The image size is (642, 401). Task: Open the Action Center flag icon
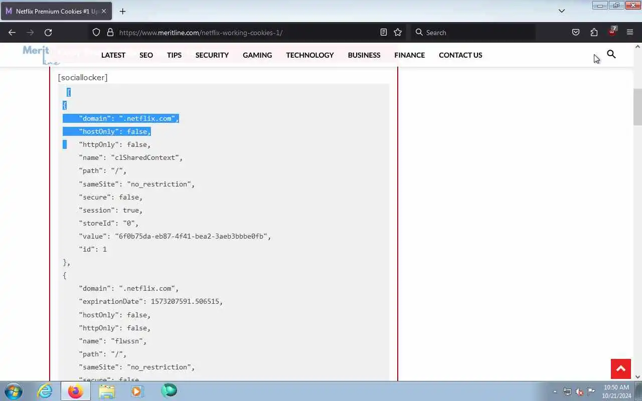pos(591,391)
